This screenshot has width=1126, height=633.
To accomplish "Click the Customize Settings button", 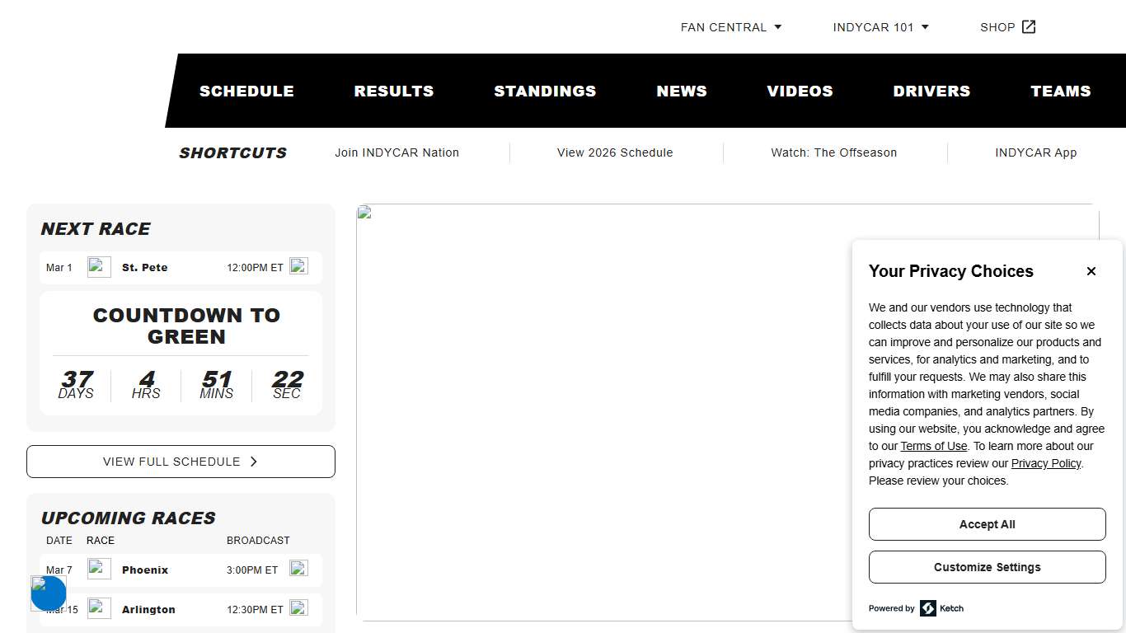I will tap(987, 567).
